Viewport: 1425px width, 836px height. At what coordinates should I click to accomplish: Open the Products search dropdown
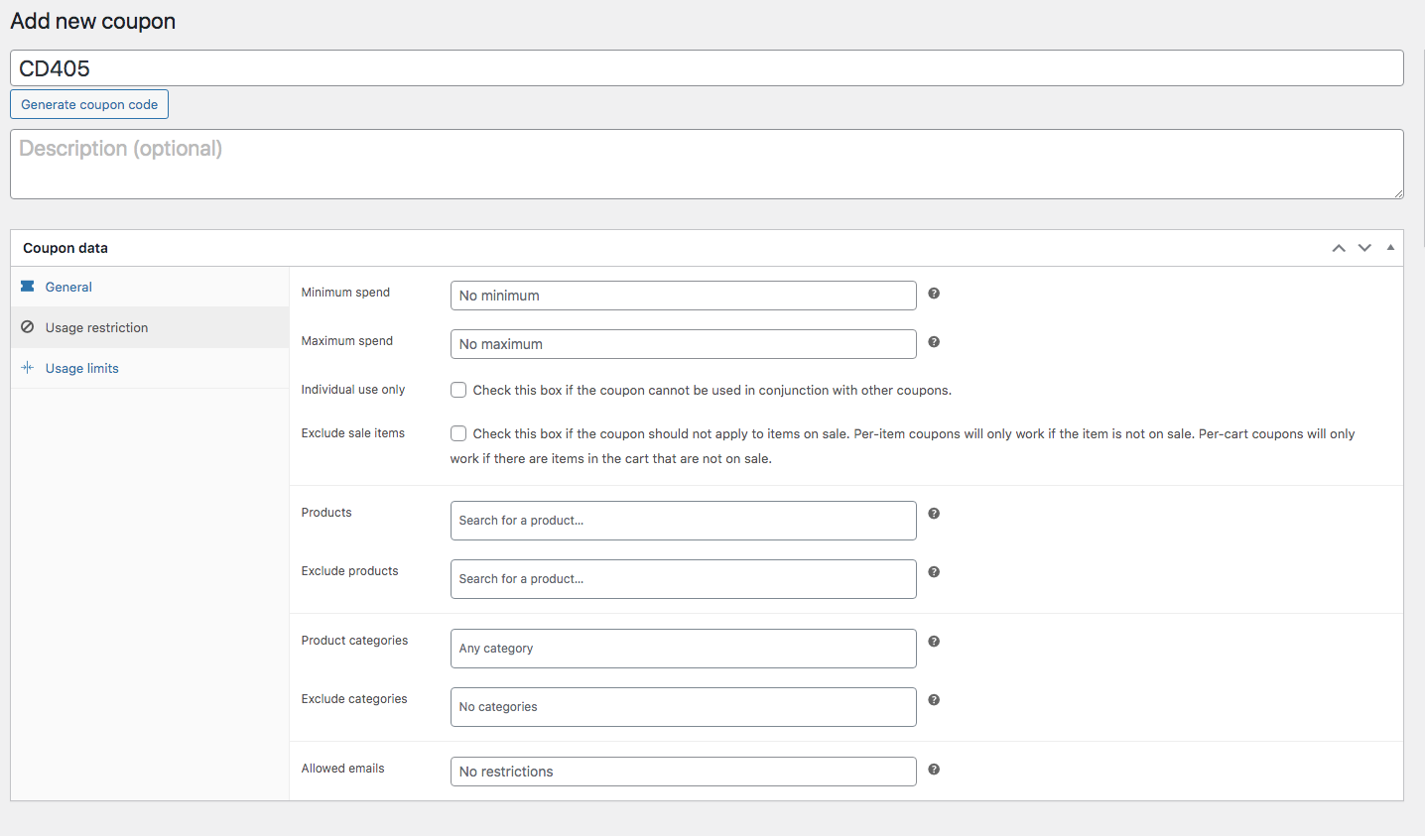coord(684,521)
